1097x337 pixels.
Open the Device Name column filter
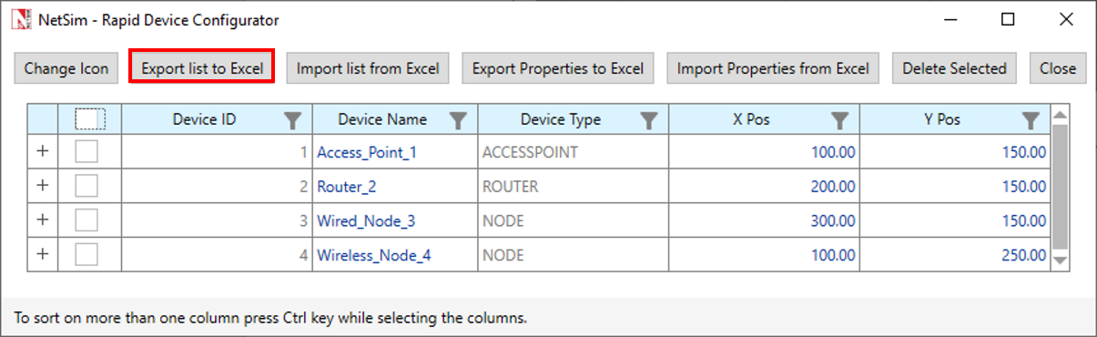459,120
